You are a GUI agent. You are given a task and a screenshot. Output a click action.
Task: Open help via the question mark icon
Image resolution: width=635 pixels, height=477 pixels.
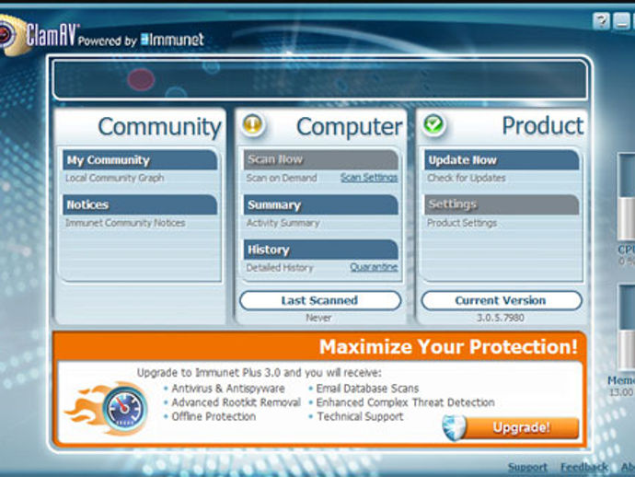[601, 20]
